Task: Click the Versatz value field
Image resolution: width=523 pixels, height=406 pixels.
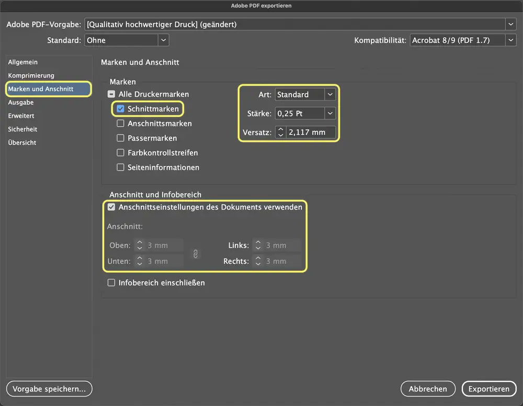Action: 311,132
